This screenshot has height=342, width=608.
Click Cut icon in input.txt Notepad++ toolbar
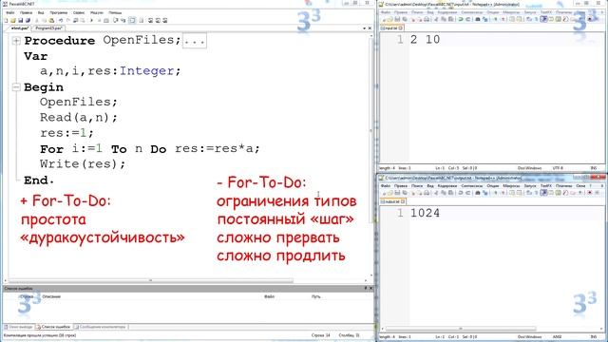(x=436, y=19)
